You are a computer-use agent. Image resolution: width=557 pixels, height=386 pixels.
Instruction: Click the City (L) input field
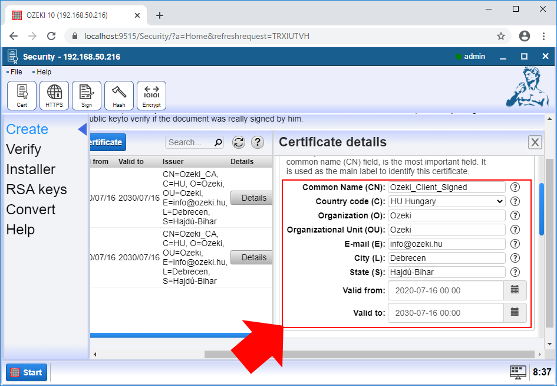(447, 258)
